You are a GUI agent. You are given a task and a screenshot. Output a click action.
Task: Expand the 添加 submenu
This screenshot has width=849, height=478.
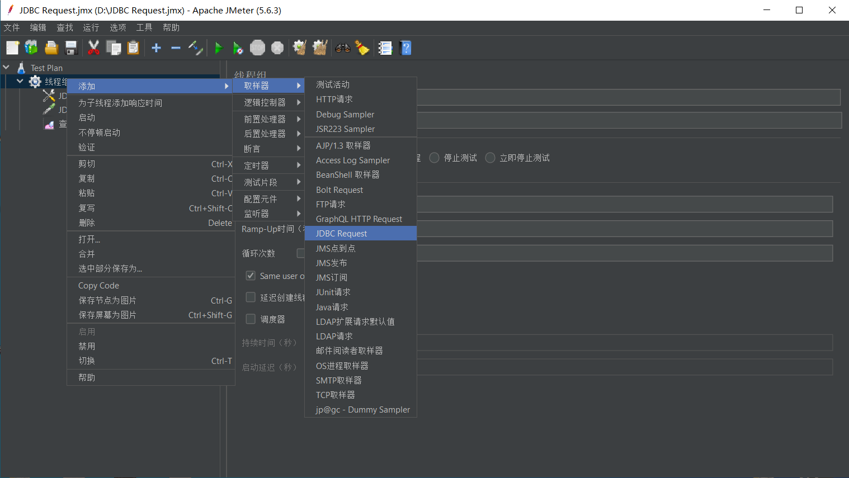(149, 86)
